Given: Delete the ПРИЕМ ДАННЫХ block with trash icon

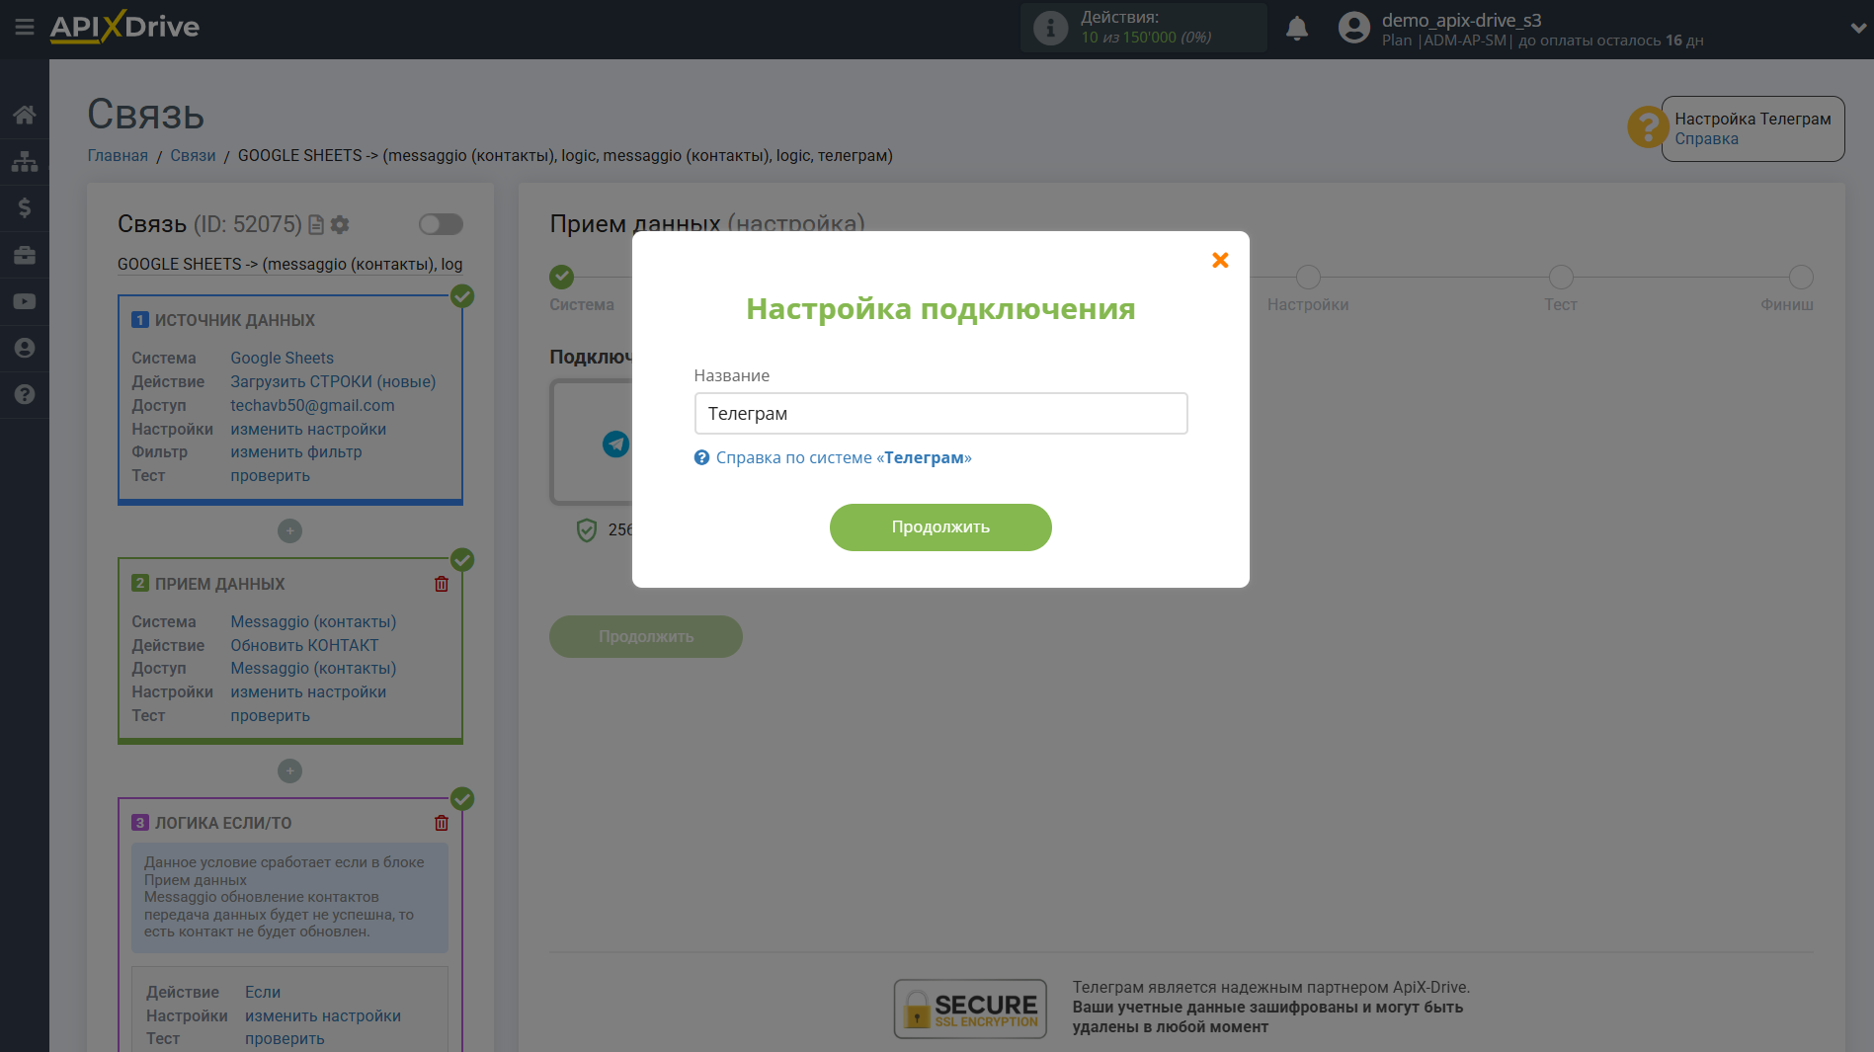Looking at the screenshot, I should 442,584.
